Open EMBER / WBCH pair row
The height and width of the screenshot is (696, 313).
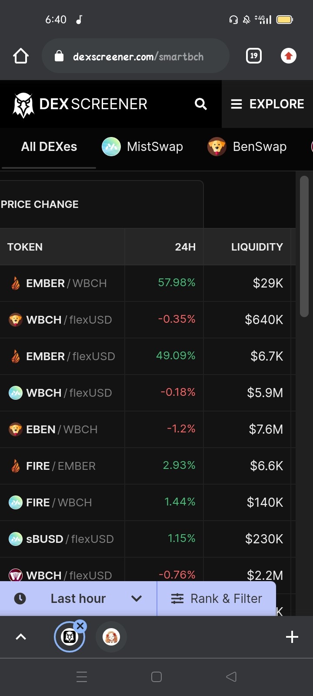(x=148, y=283)
